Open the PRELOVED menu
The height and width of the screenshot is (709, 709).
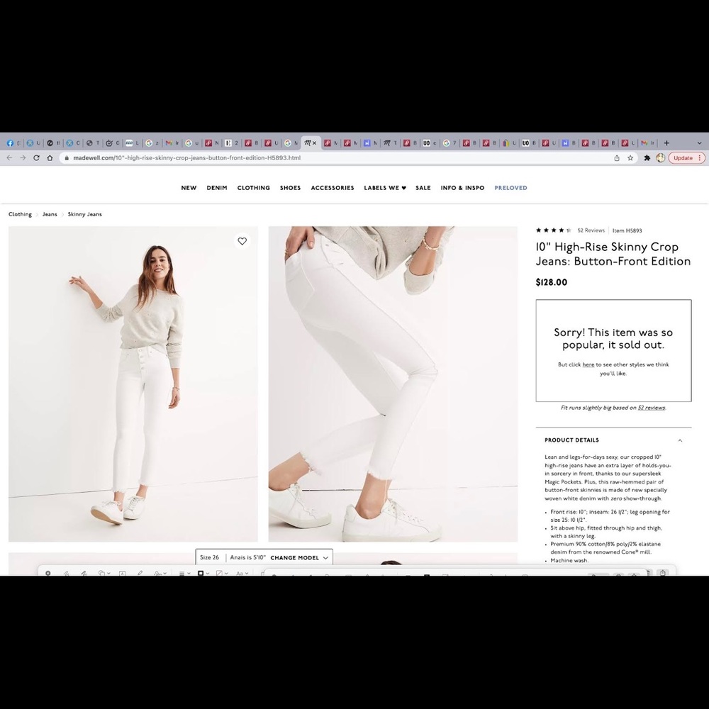[x=511, y=188]
